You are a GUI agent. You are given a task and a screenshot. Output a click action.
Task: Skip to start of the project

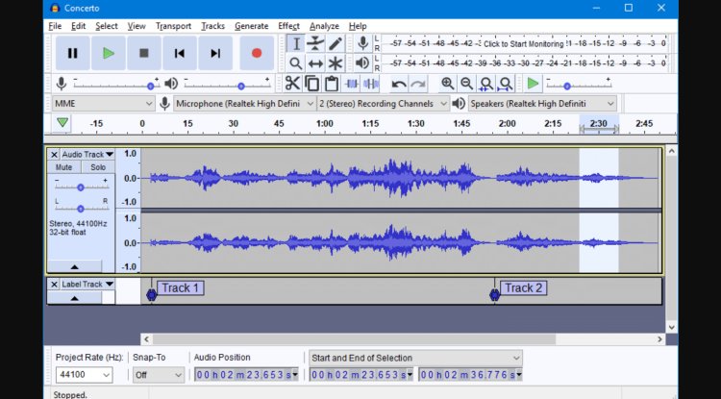tap(180, 53)
